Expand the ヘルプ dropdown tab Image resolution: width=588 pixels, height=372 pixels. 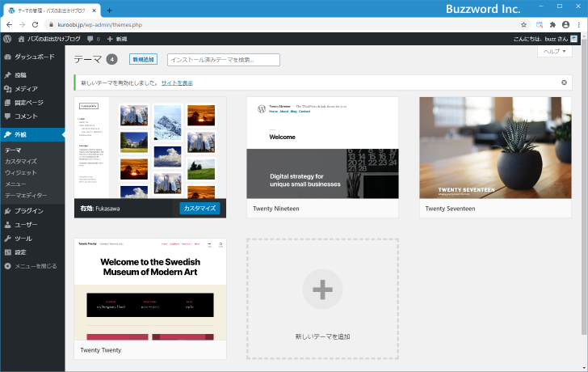(555, 51)
